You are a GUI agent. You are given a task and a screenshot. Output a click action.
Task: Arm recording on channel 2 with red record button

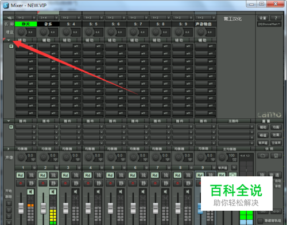43,183
